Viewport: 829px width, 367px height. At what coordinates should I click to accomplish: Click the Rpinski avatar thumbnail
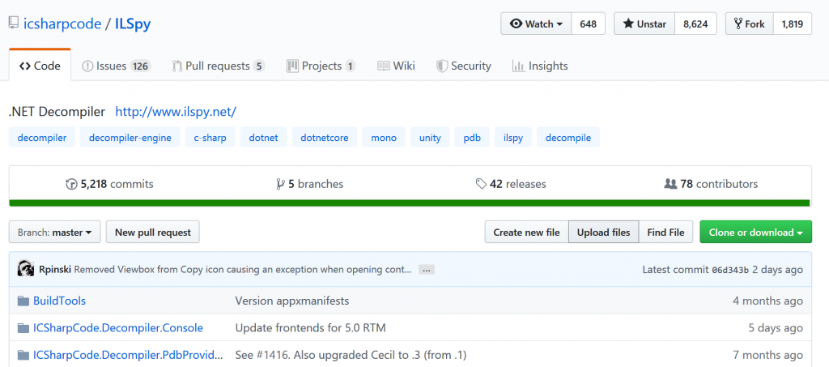tap(26, 269)
